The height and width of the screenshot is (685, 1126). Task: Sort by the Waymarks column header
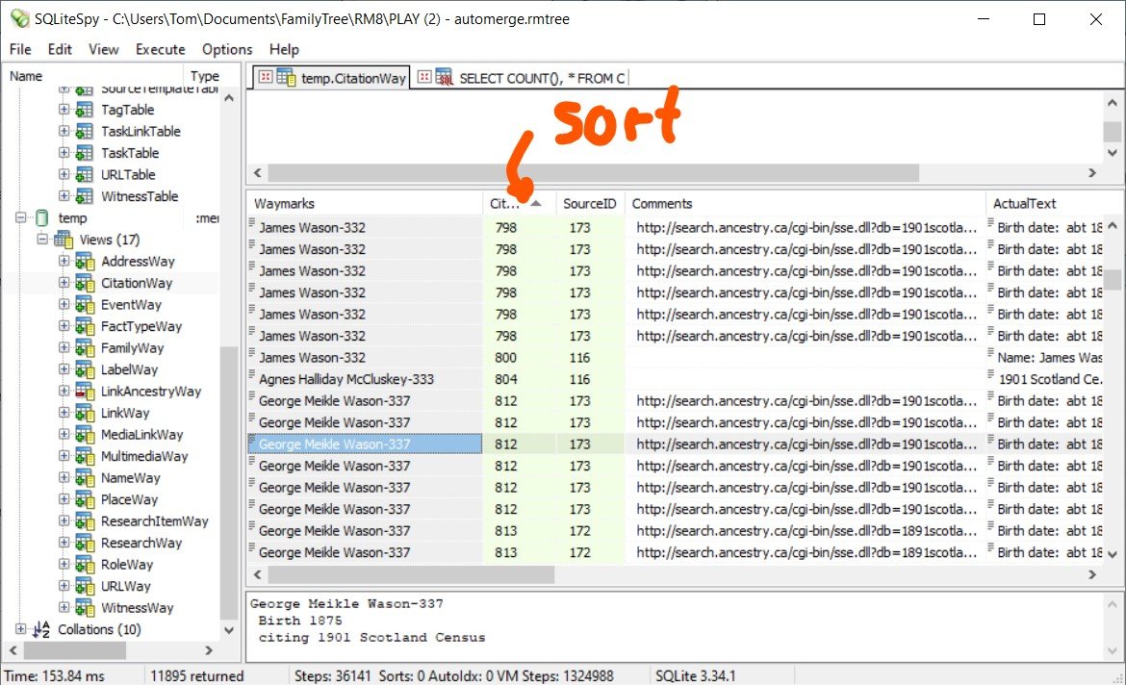pyautogui.click(x=365, y=203)
